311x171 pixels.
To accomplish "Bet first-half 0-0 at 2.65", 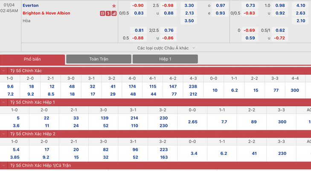I will pos(192,122).
